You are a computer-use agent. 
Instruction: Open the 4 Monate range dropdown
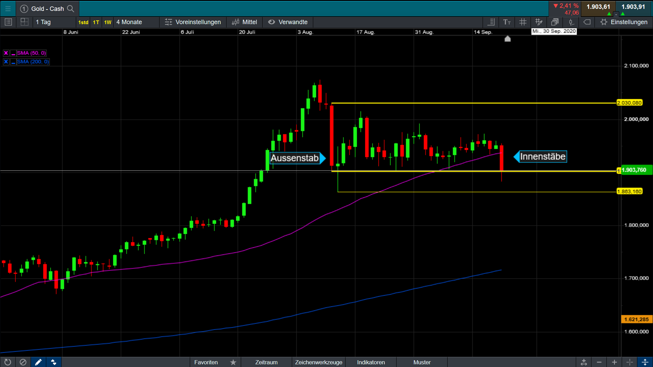click(129, 22)
